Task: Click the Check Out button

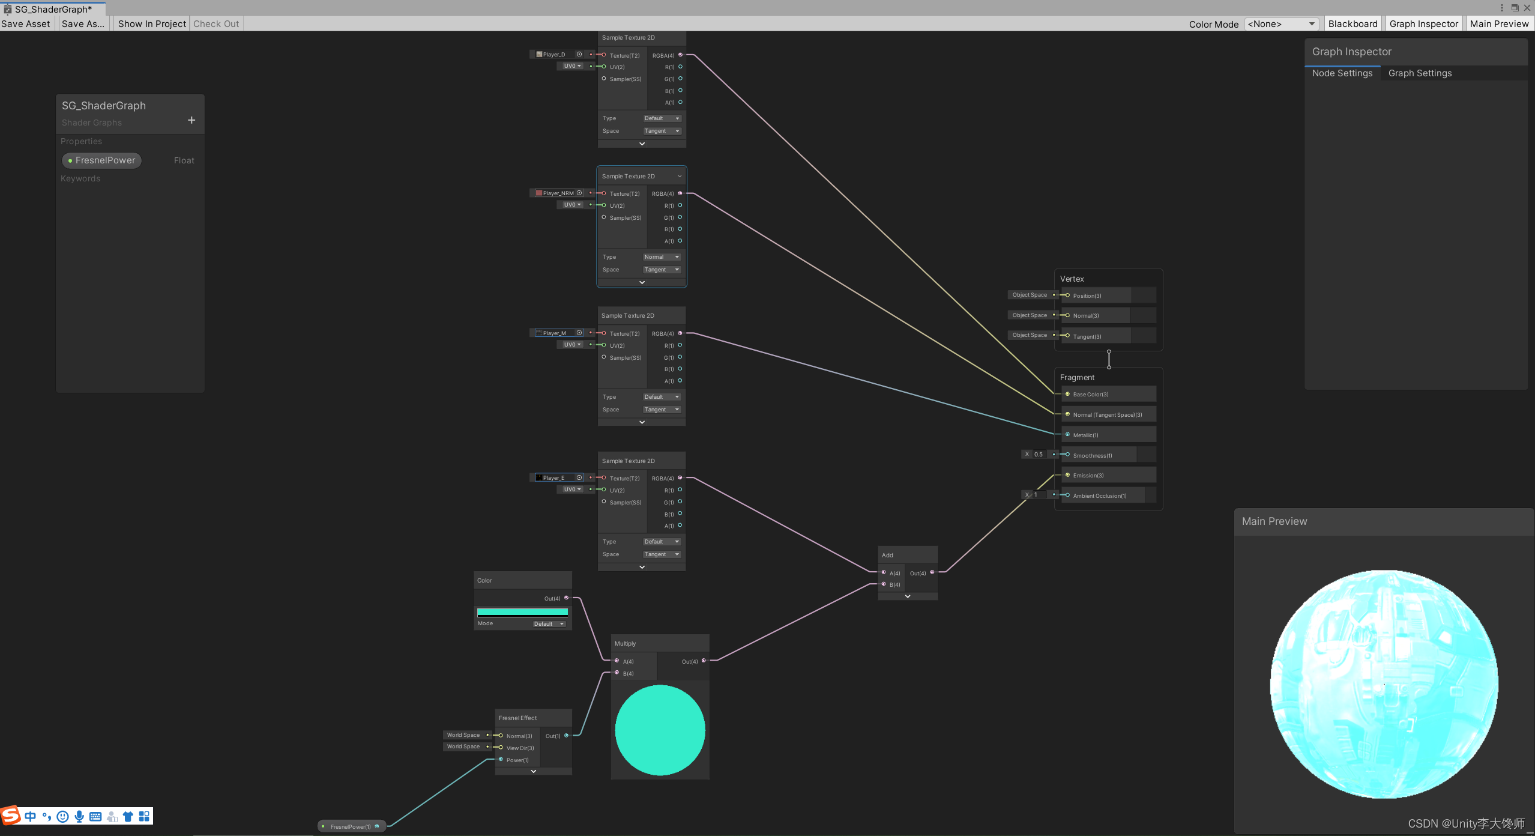Action: 215,23
